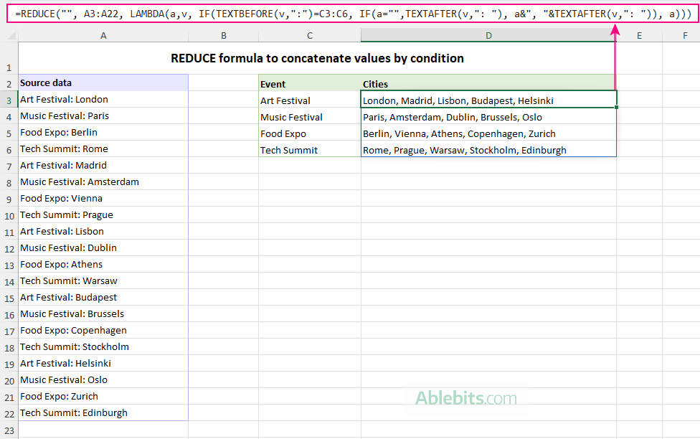Select row 10 header

click(x=9, y=215)
